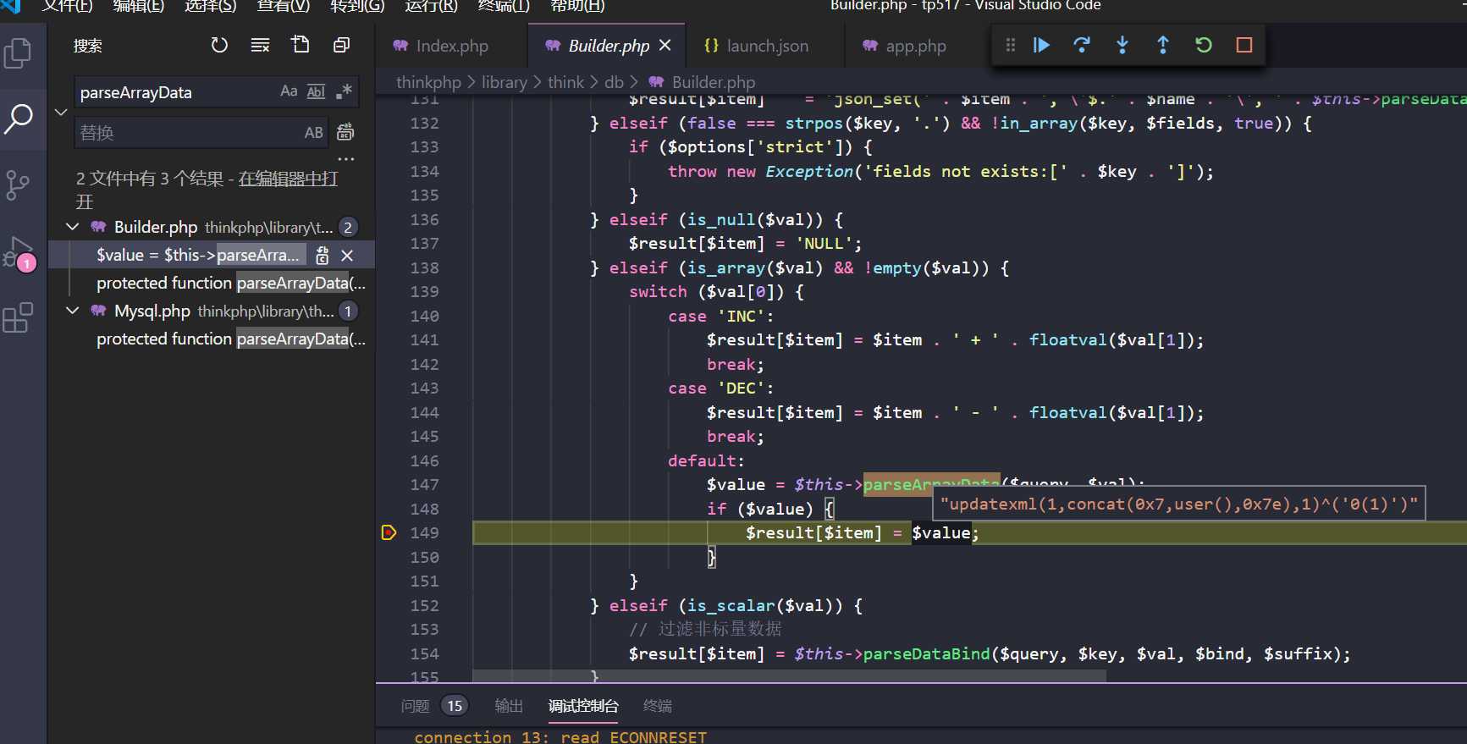Open the 问题 (Problems) panel tab

point(415,706)
